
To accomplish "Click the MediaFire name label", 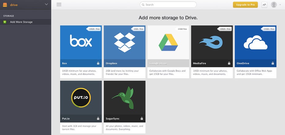I will pos(199,63).
